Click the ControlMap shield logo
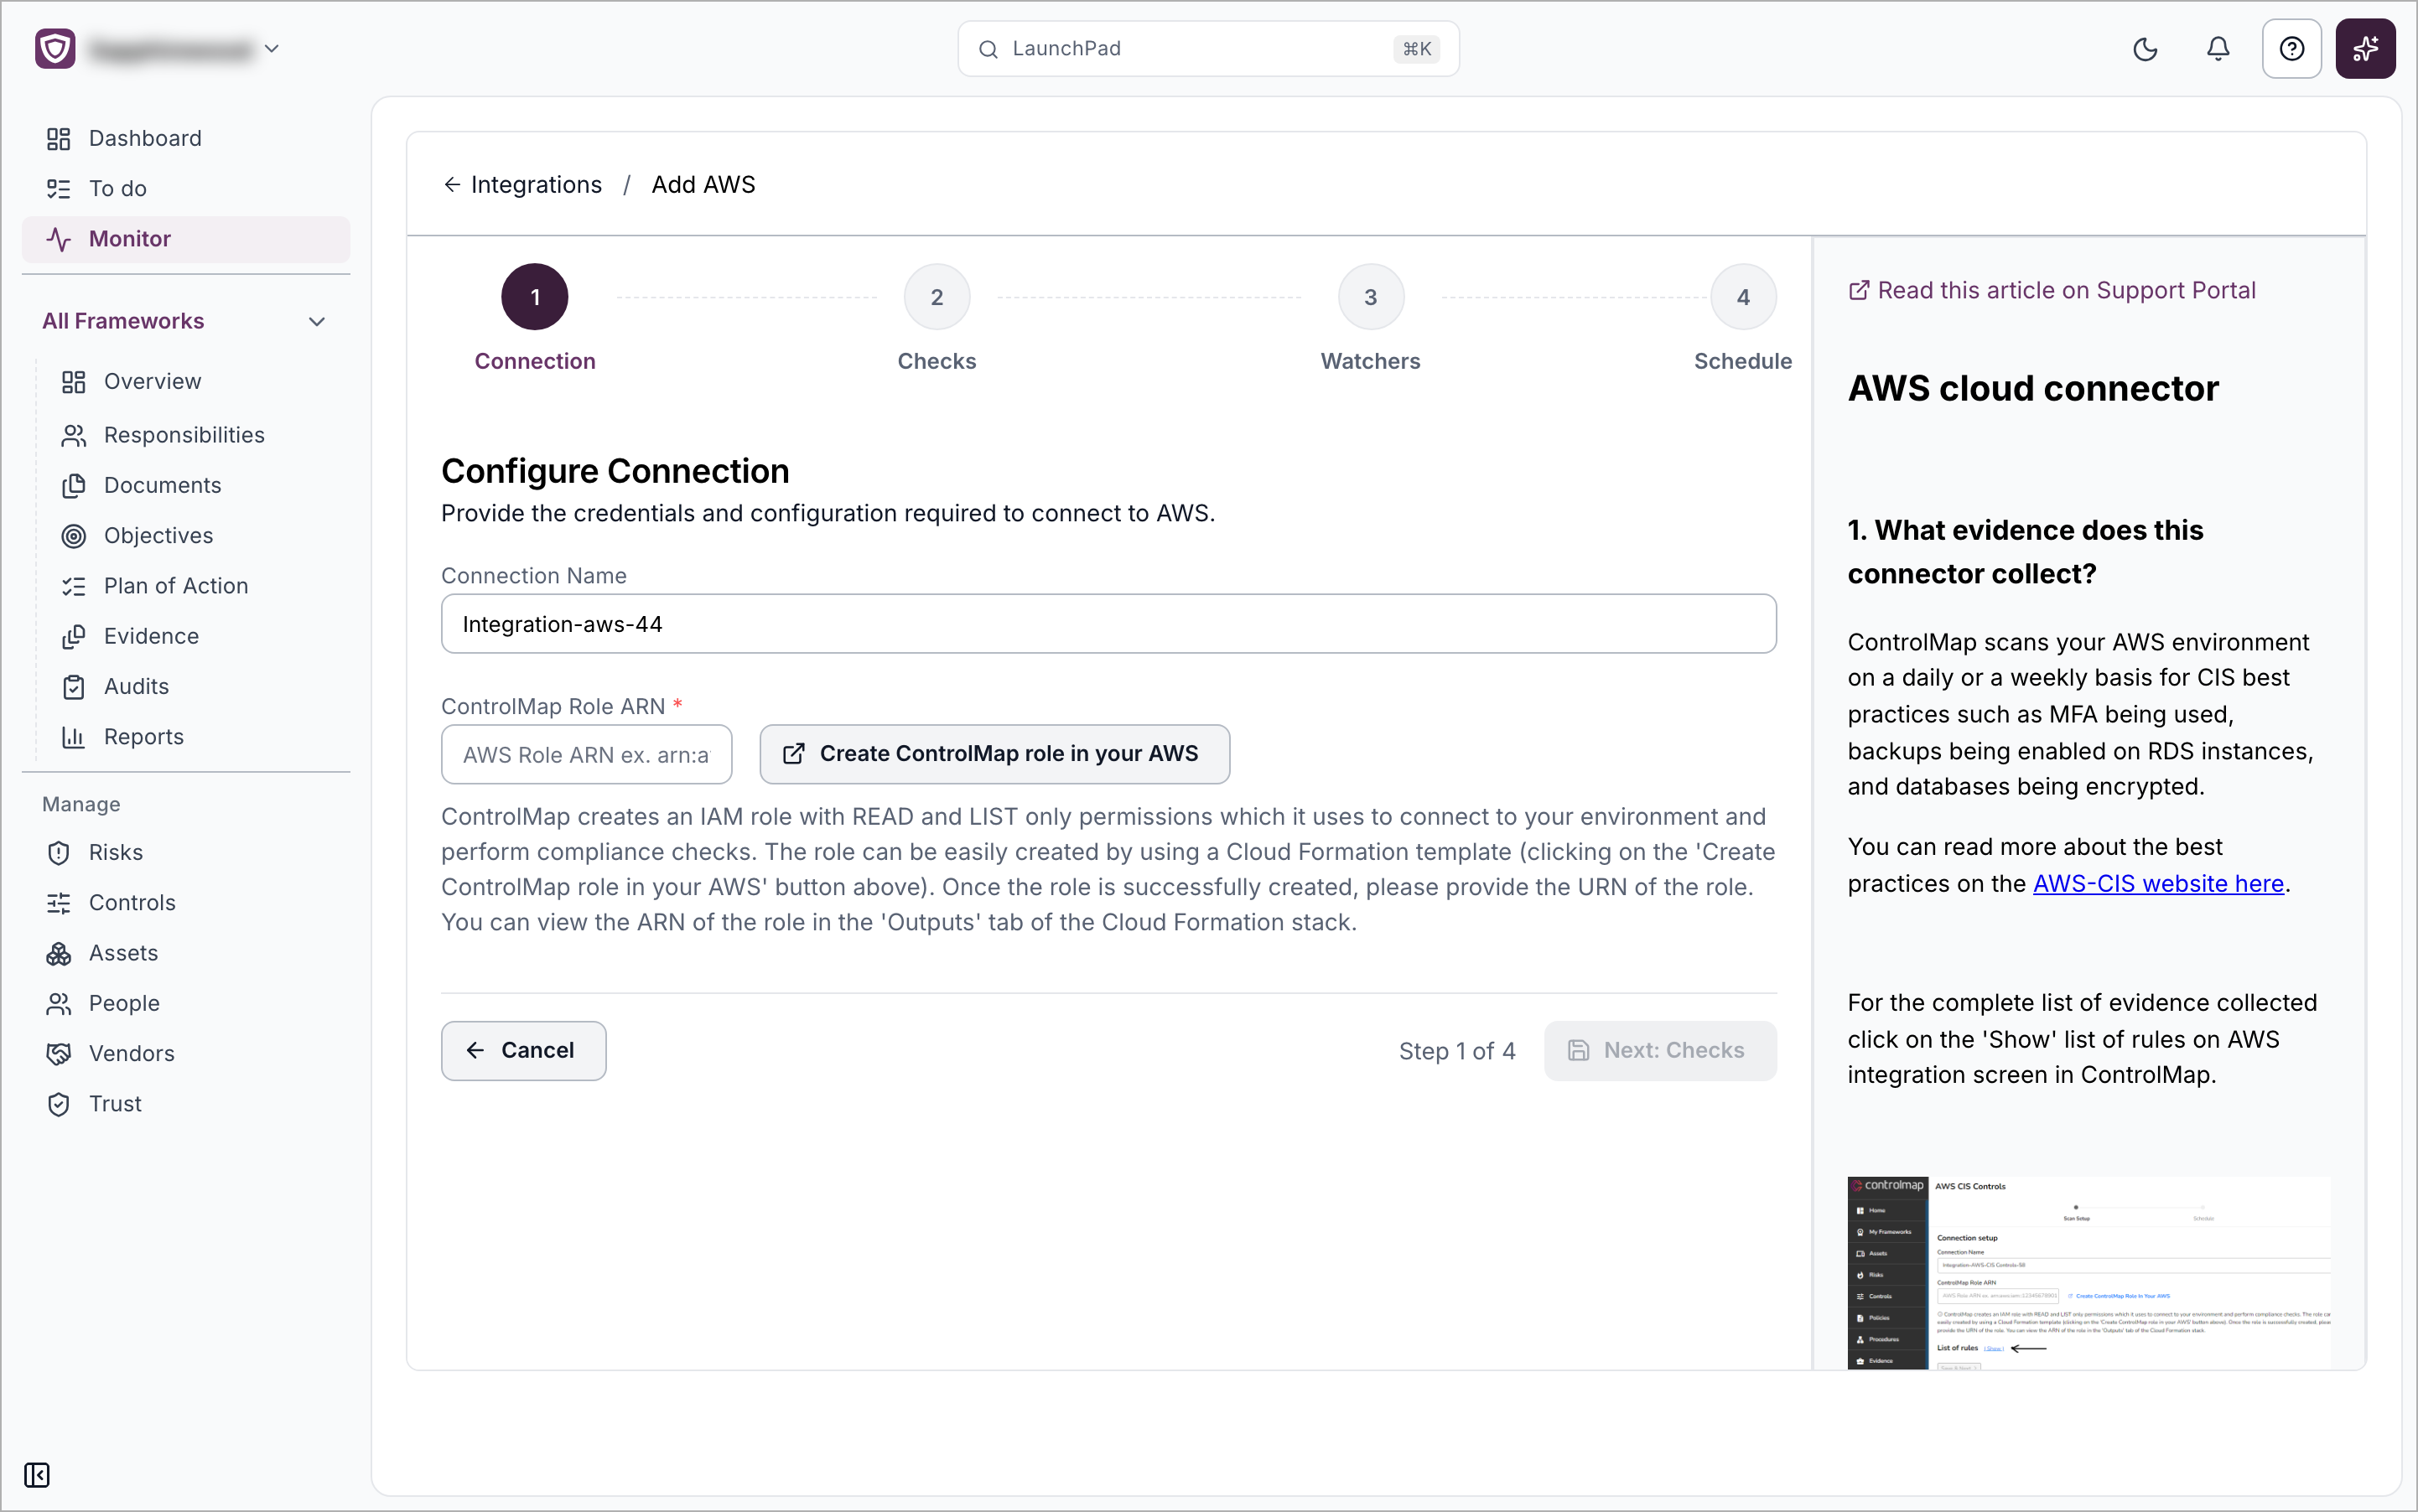The width and height of the screenshot is (2418, 1512). (55, 49)
